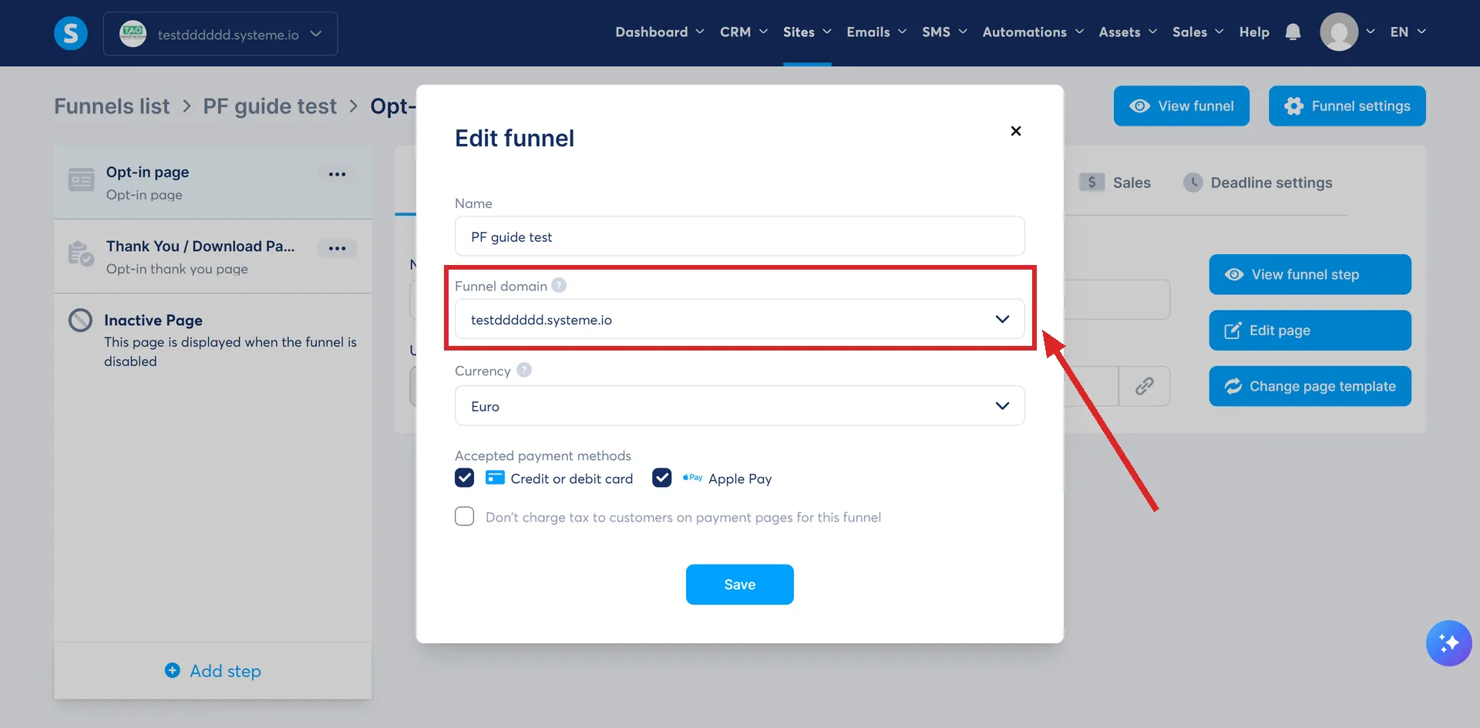Screen dimensions: 1480x728
Task: Open the Assets menu
Action: [1128, 32]
